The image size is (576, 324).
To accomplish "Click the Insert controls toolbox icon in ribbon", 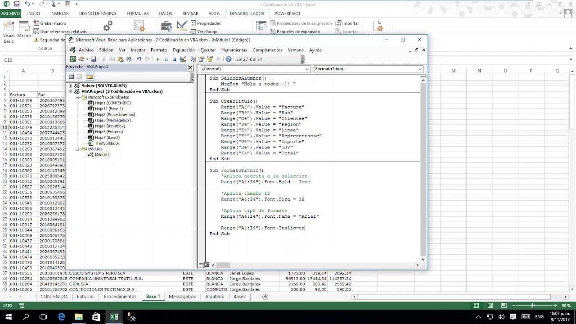I will (166, 26).
